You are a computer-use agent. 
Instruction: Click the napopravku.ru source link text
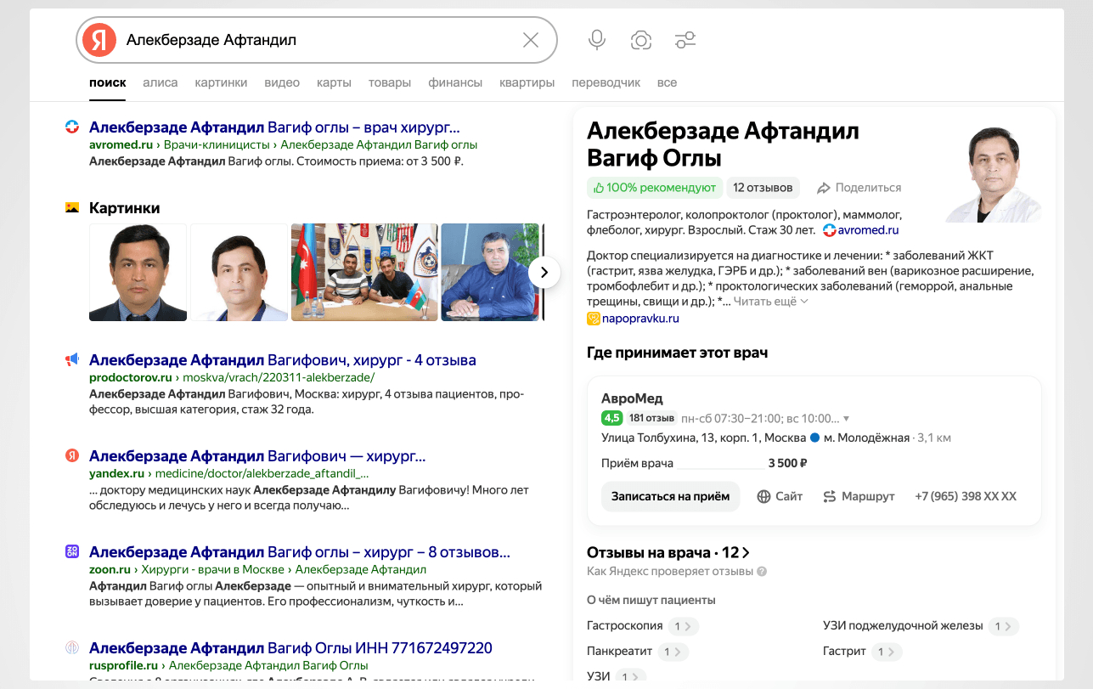641,319
